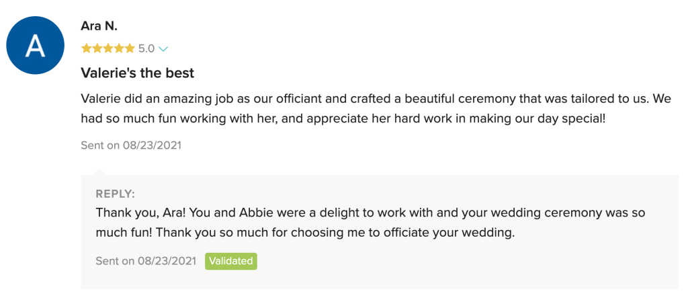Click the third yellow rating star

[x=107, y=48]
